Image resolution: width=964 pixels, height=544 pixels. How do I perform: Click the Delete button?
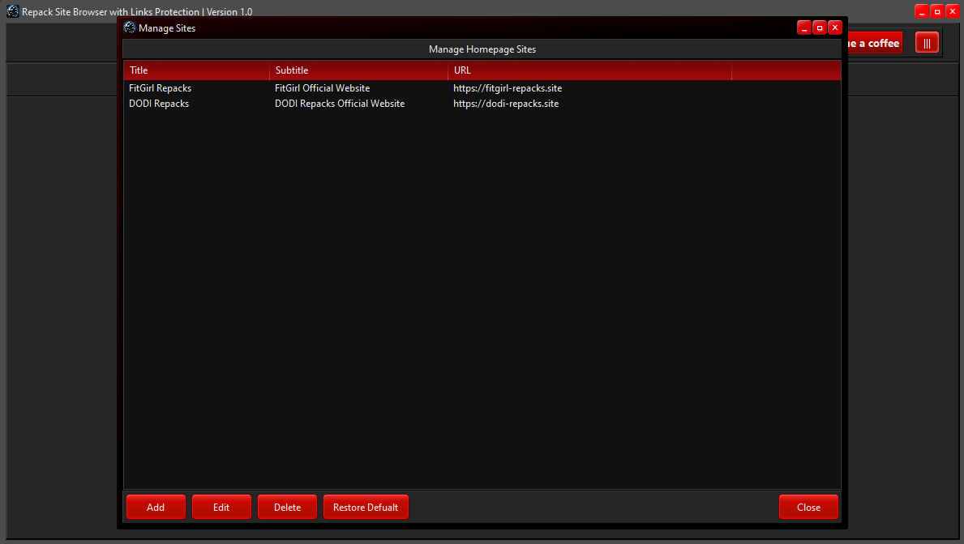[287, 507]
